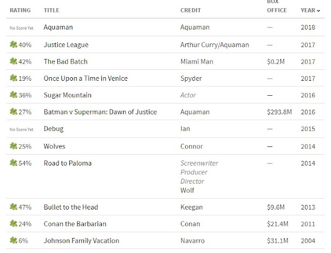Click the splat icon beside Bullet to the Head's 47%

coord(13,207)
